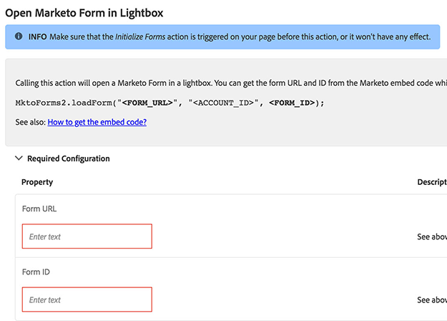Screen dimensions: 447x321
Task: Click the info icon in blue banner
Action: 19,37
